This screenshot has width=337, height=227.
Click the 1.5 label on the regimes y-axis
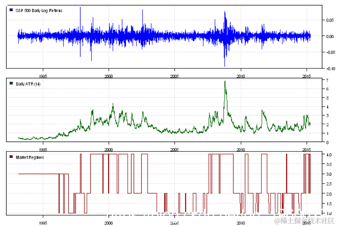329,204
